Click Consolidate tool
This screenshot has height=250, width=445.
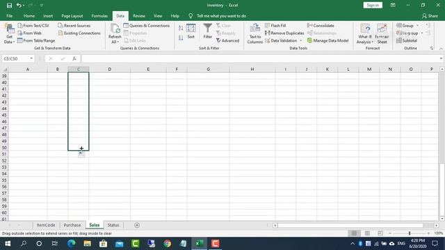[321, 26]
